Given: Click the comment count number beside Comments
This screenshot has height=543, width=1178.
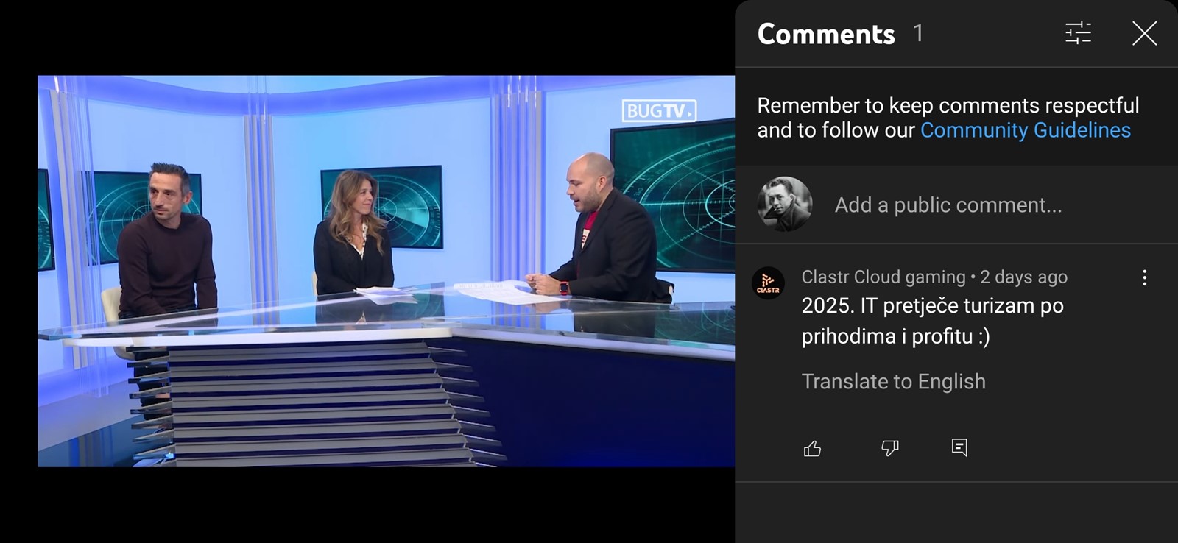Looking at the screenshot, I should 918,33.
